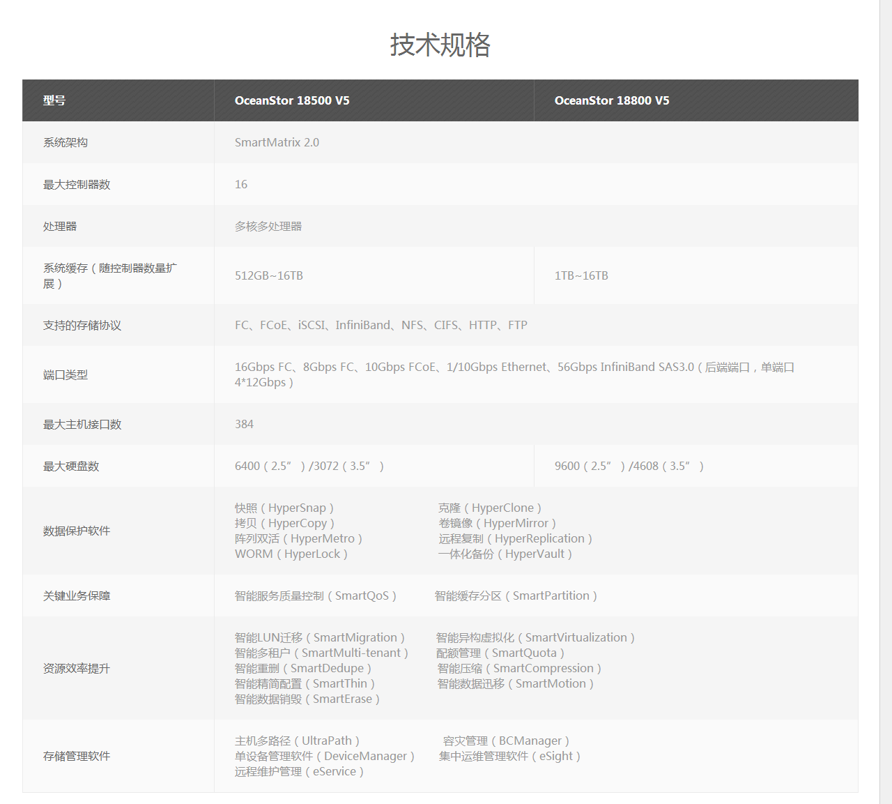The image size is (892, 804).
Task: Click 远程维护管理 (eService) entry
Action: click(299, 771)
